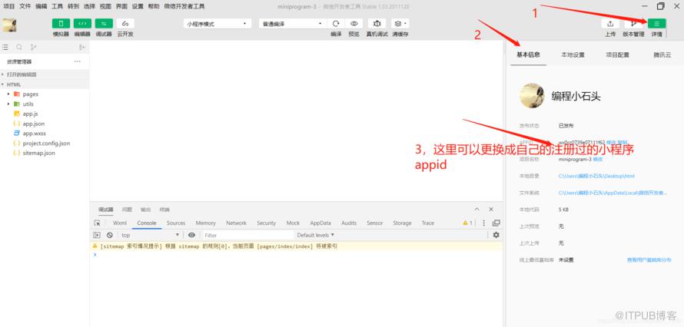Switch to the Network tab
The height and width of the screenshot is (327, 684).
click(236, 223)
